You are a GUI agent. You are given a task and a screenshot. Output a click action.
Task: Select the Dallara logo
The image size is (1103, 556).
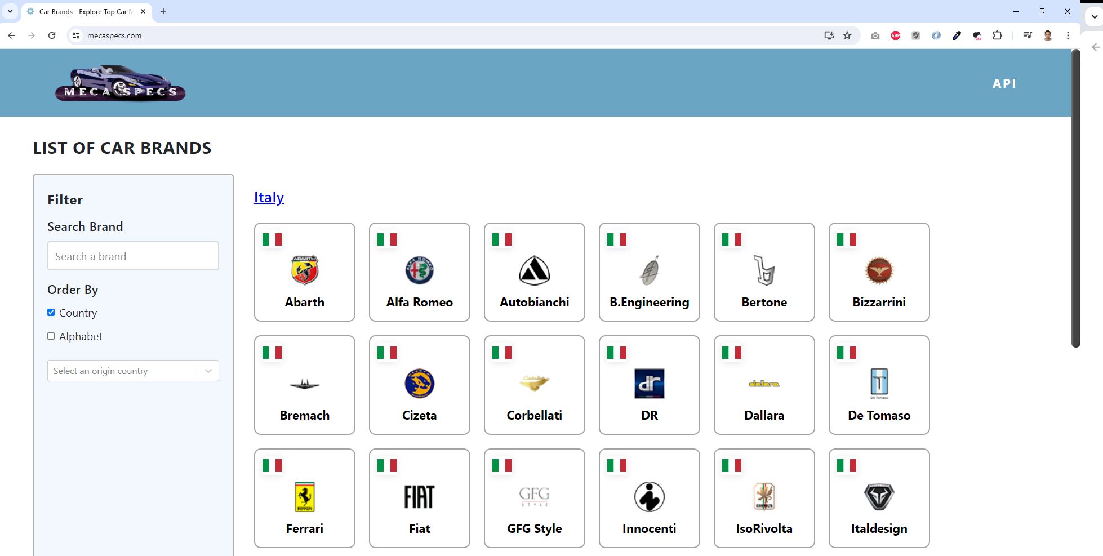click(x=764, y=384)
